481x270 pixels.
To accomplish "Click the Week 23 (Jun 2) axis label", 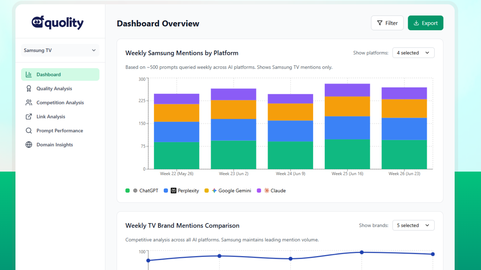I will click(233, 174).
